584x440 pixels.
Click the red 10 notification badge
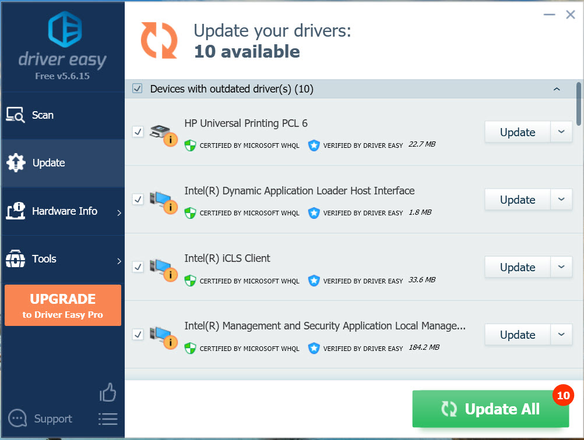(563, 395)
